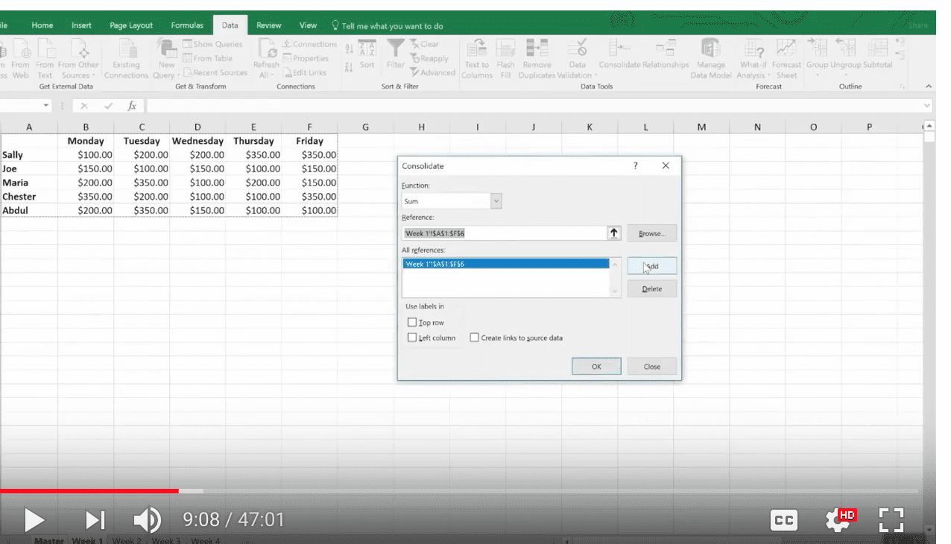Open the Function dropdown showing Sum
This screenshot has width=951, height=544.
496,201
